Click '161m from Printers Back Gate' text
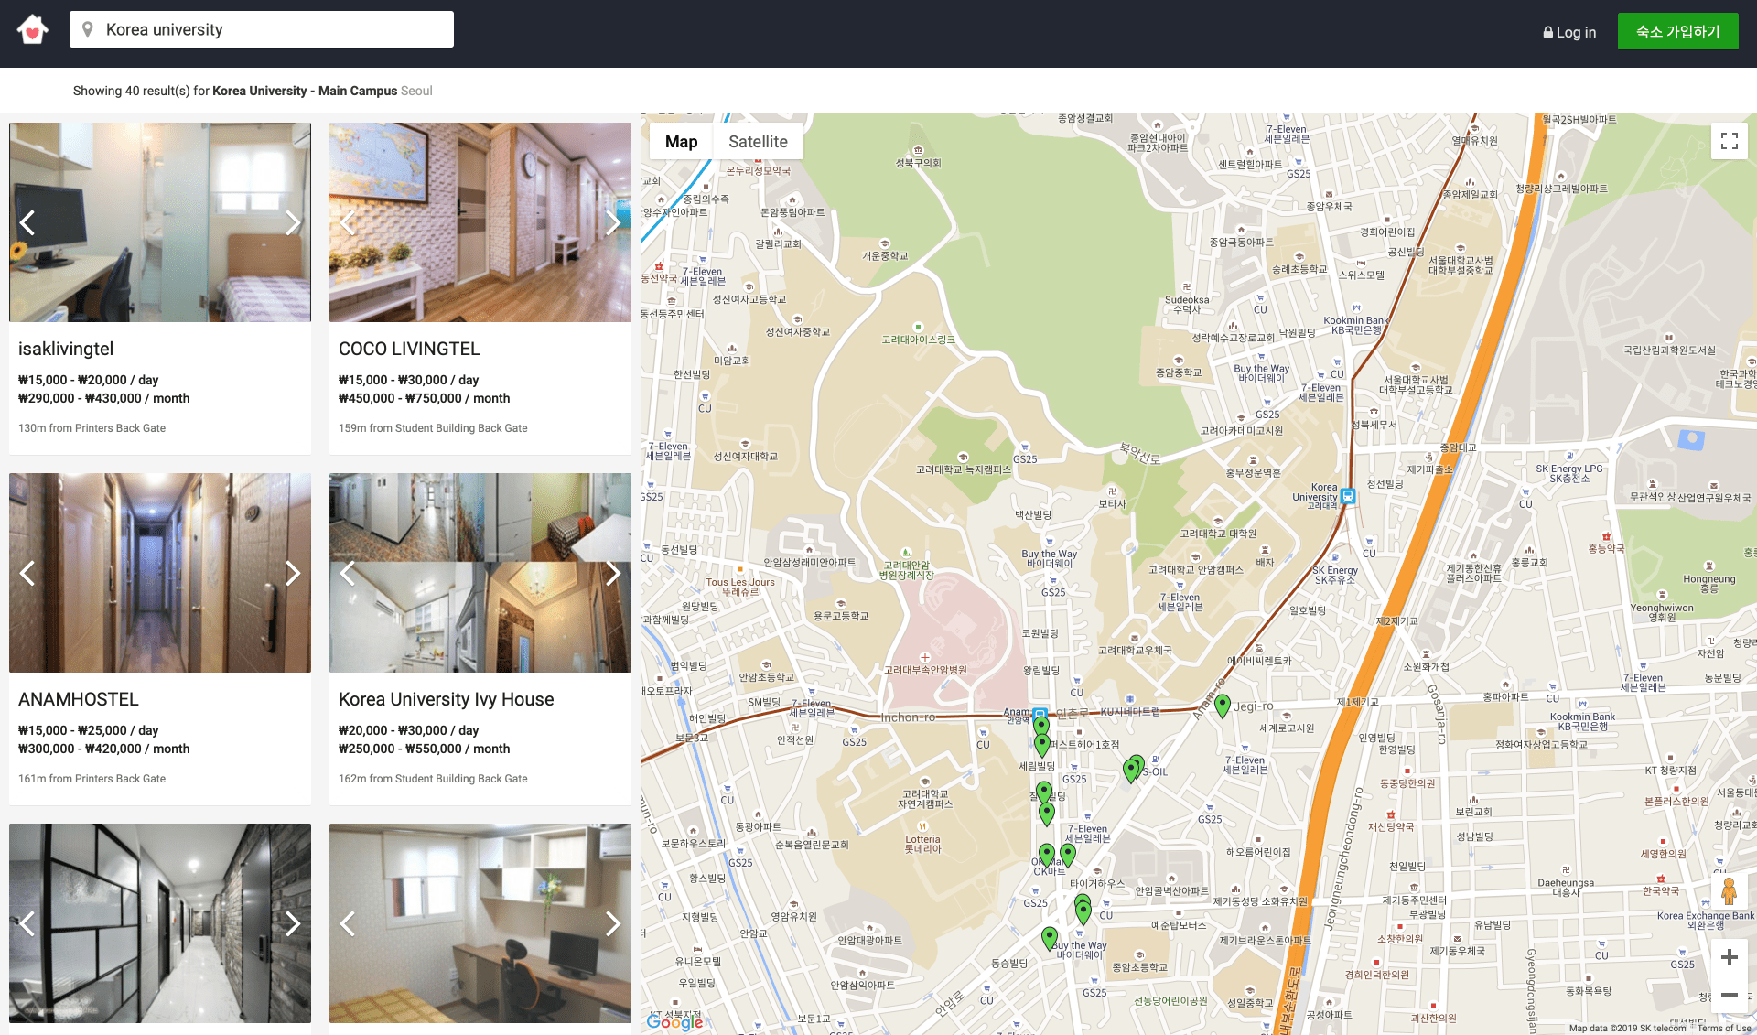Image resolution: width=1757 pixels, height=1035 pixels. [92, 779]
